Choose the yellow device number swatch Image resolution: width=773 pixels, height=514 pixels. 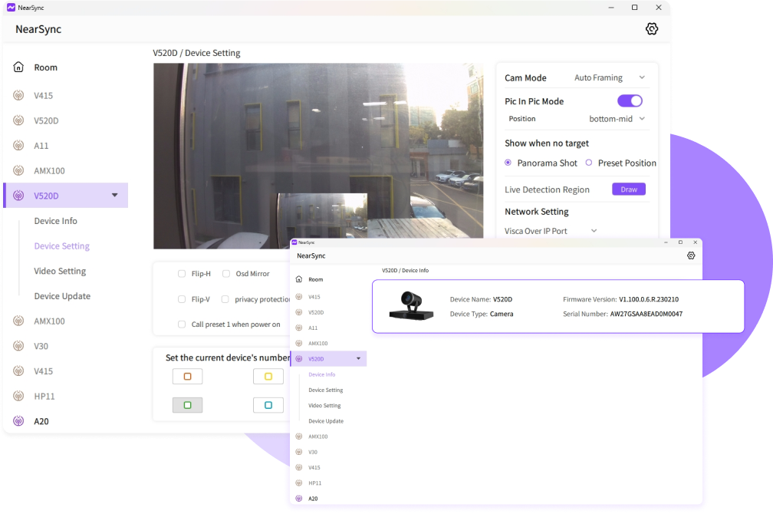[268, 377]
